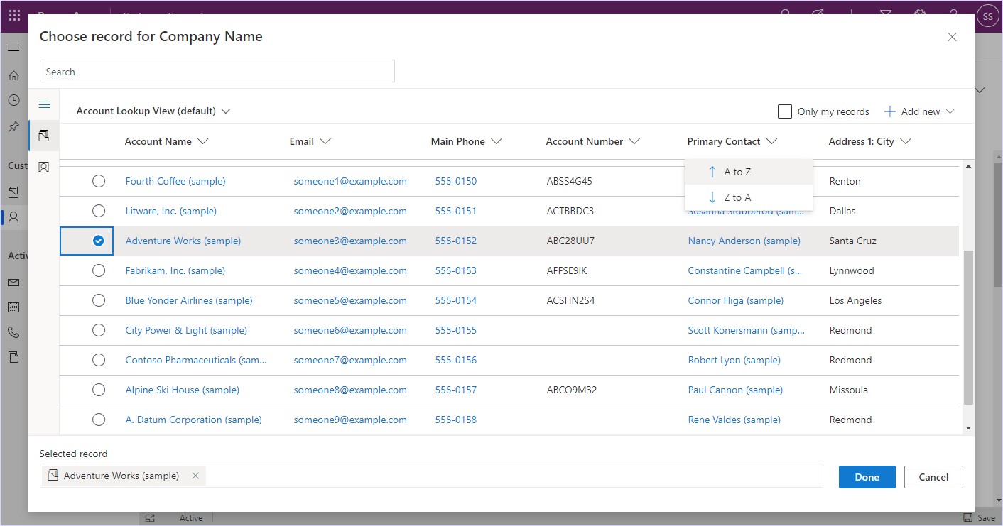The width and height of the screenshot is (1003, 526).
Task: Click the SS user profile avatar
Action: pos(987,16)
